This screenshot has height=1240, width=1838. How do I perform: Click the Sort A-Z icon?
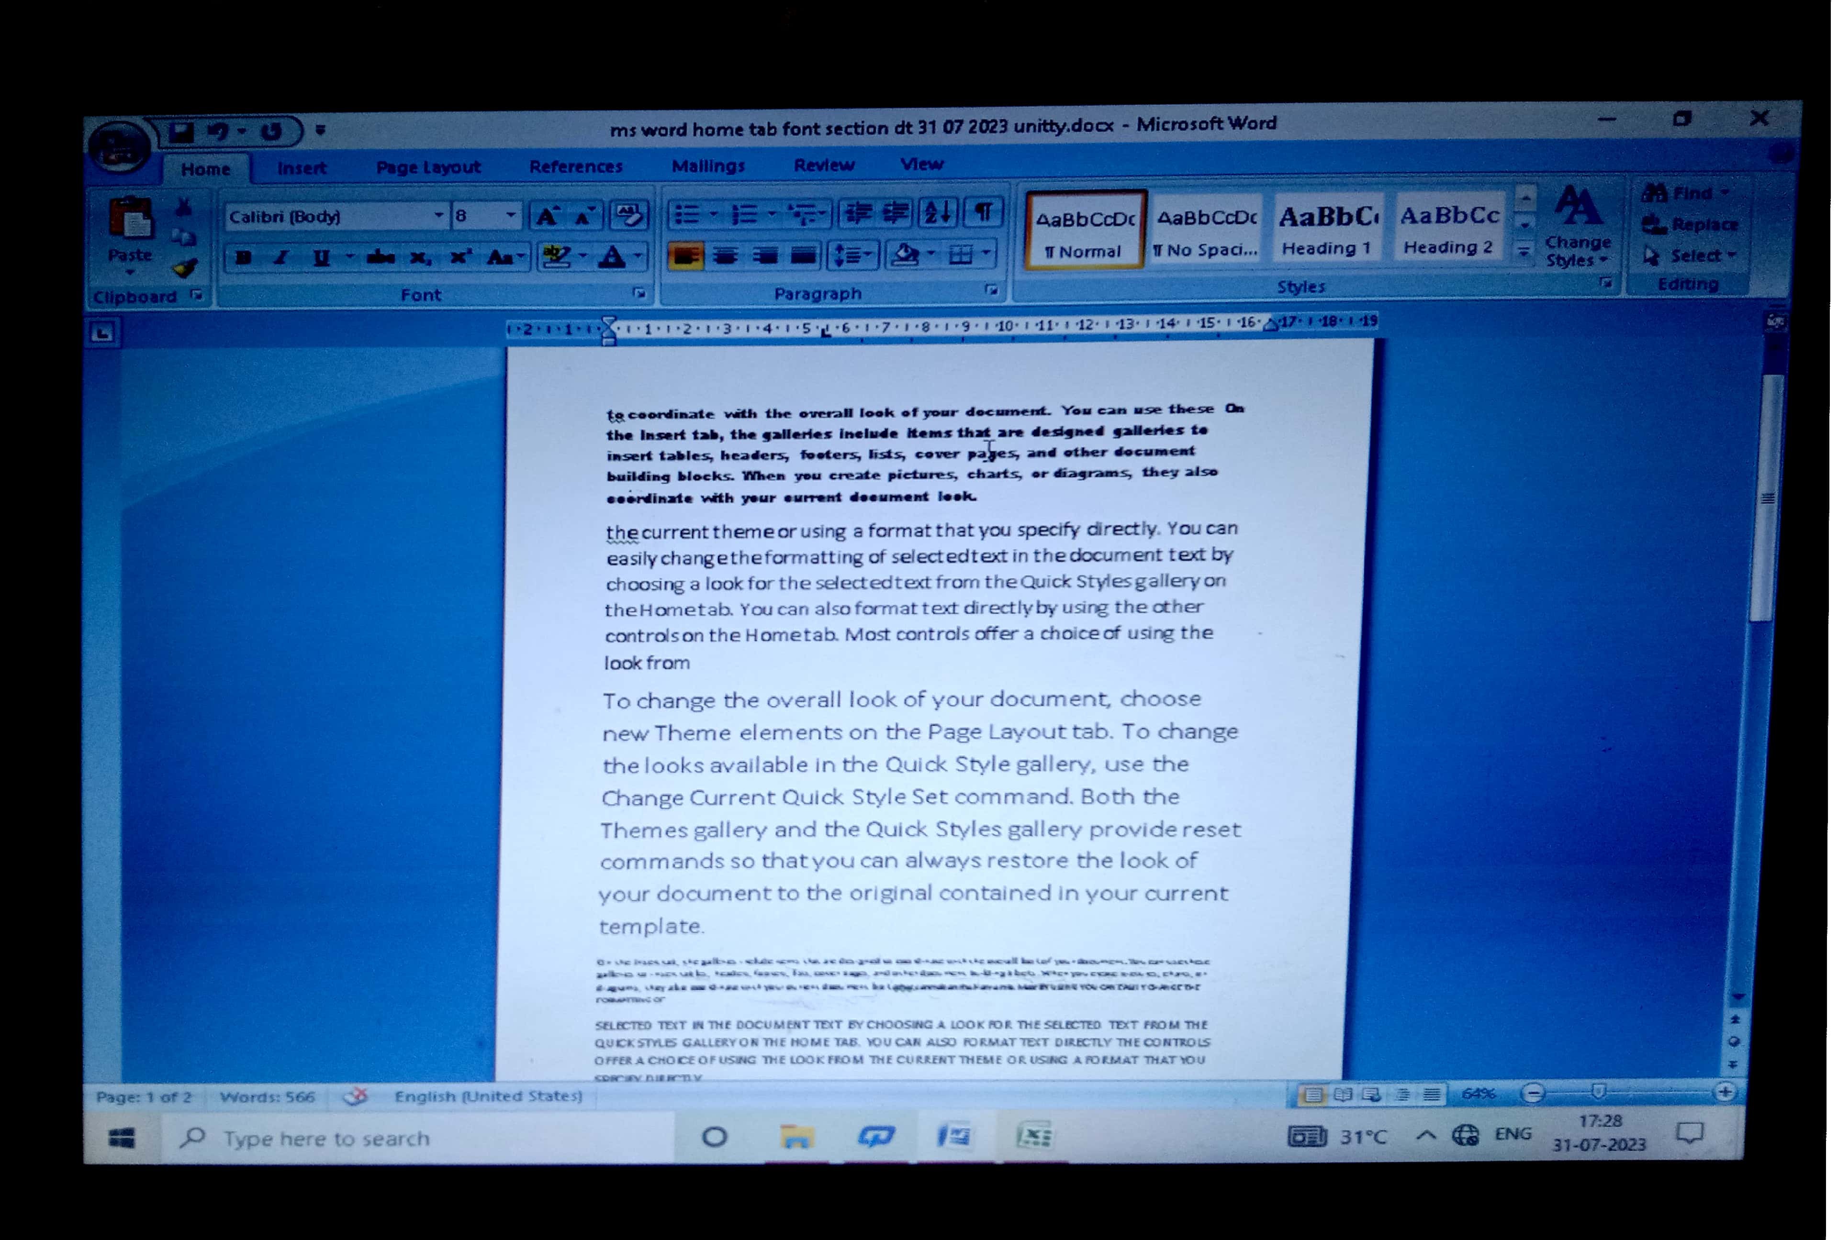(939, 212)
